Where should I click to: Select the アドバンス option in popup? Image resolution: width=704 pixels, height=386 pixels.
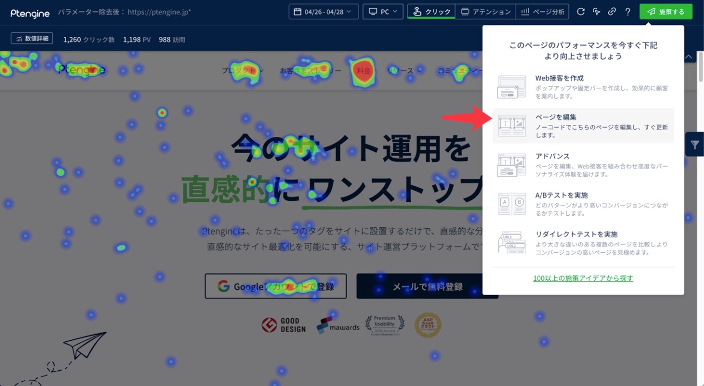point(583,164)
